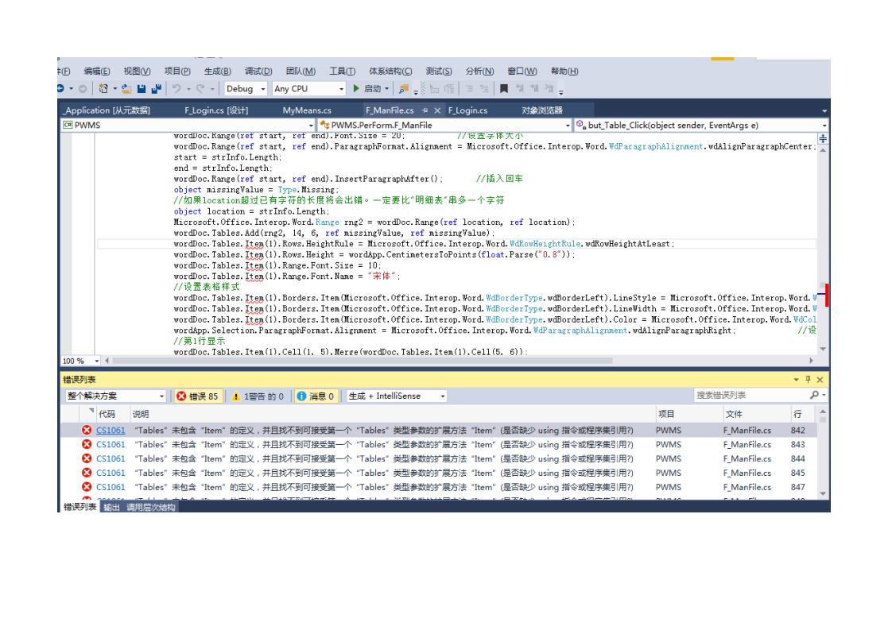Image resolution: width=892 pixels, height=630 pixels.
Task: Open the 项目(P) menu
Action: [x=177, y=71]
